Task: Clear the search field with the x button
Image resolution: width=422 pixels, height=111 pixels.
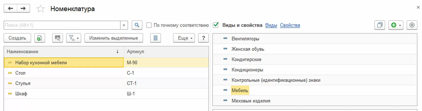Action: coord(124,25)
